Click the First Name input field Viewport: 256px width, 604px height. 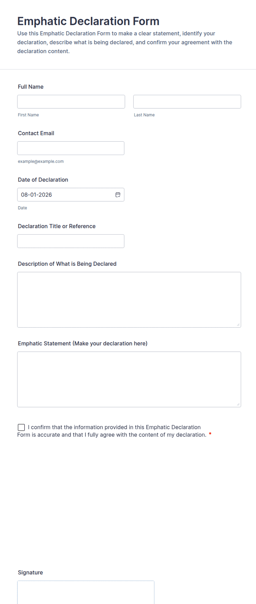coord(71,102)
